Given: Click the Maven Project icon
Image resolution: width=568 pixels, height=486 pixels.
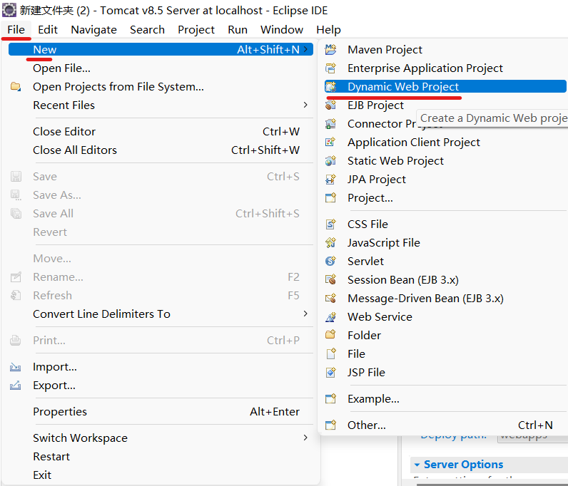Looking at the screenshot, I should pos(330,49).
